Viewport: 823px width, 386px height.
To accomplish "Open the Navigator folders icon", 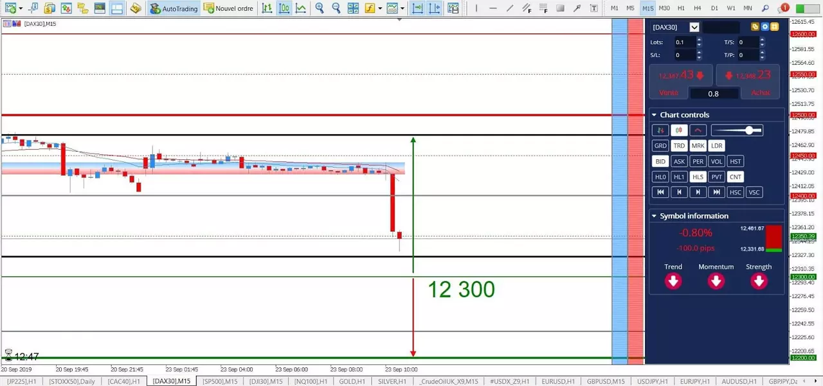I will tap(82, 8).
